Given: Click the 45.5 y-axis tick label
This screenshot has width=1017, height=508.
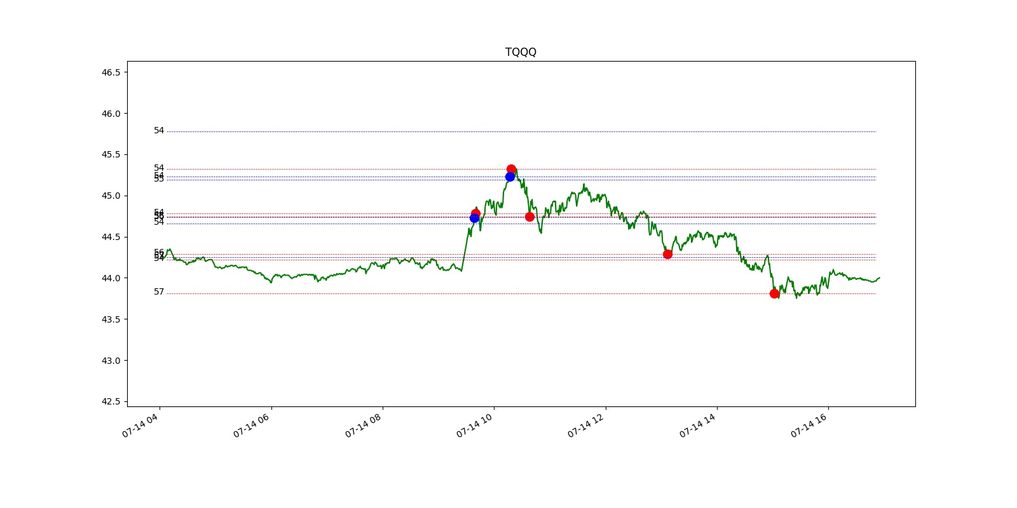Looking at the screenshot, I should point(111,155).
